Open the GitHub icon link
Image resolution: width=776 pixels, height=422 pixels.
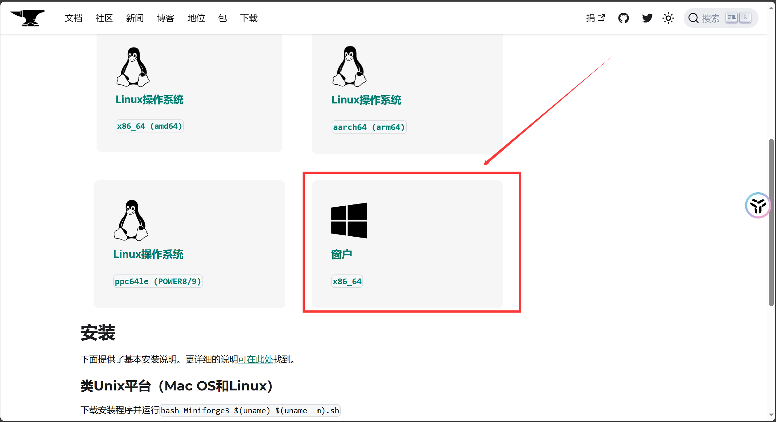623,18
